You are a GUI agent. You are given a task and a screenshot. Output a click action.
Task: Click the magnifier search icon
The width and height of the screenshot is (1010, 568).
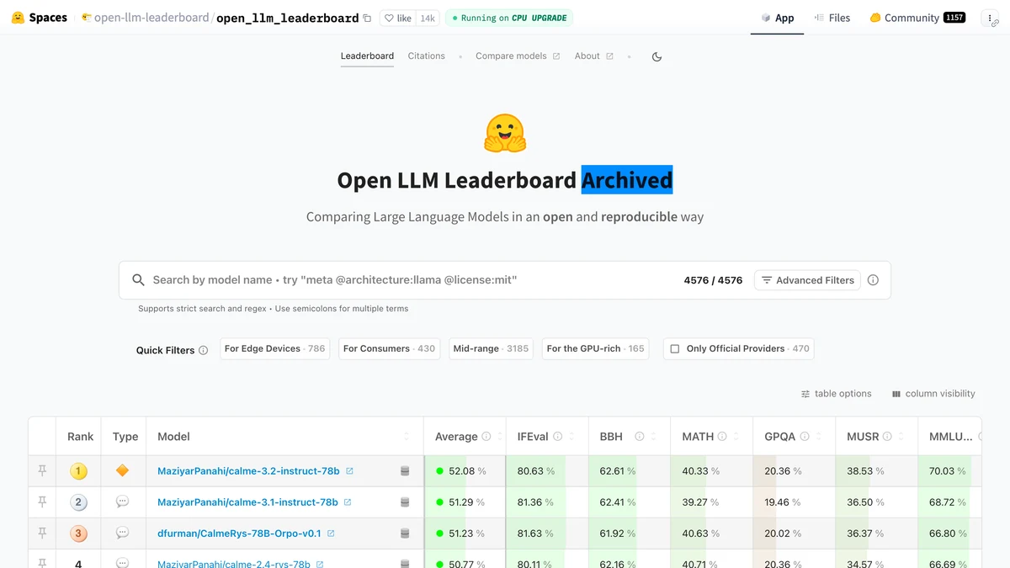[x=138, y=280]
